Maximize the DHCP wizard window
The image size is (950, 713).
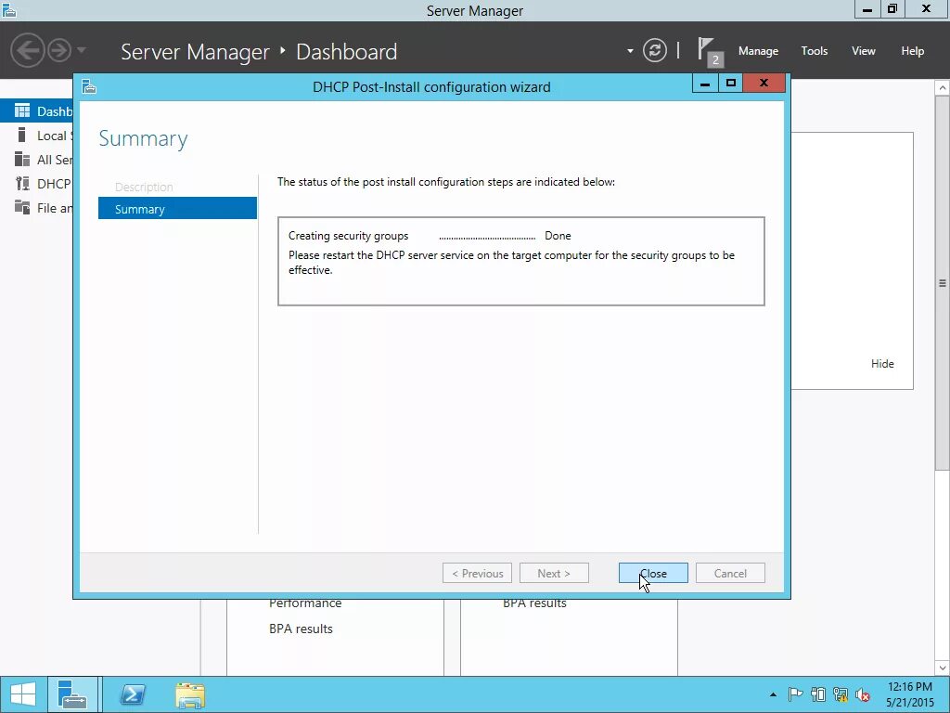(731, 83)
